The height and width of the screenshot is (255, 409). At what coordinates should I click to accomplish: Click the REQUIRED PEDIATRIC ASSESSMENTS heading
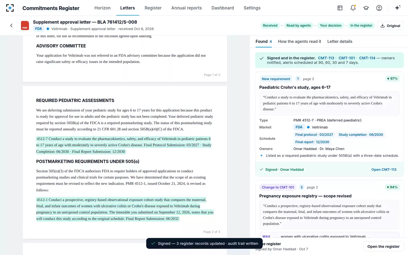[x=75, y=100]
